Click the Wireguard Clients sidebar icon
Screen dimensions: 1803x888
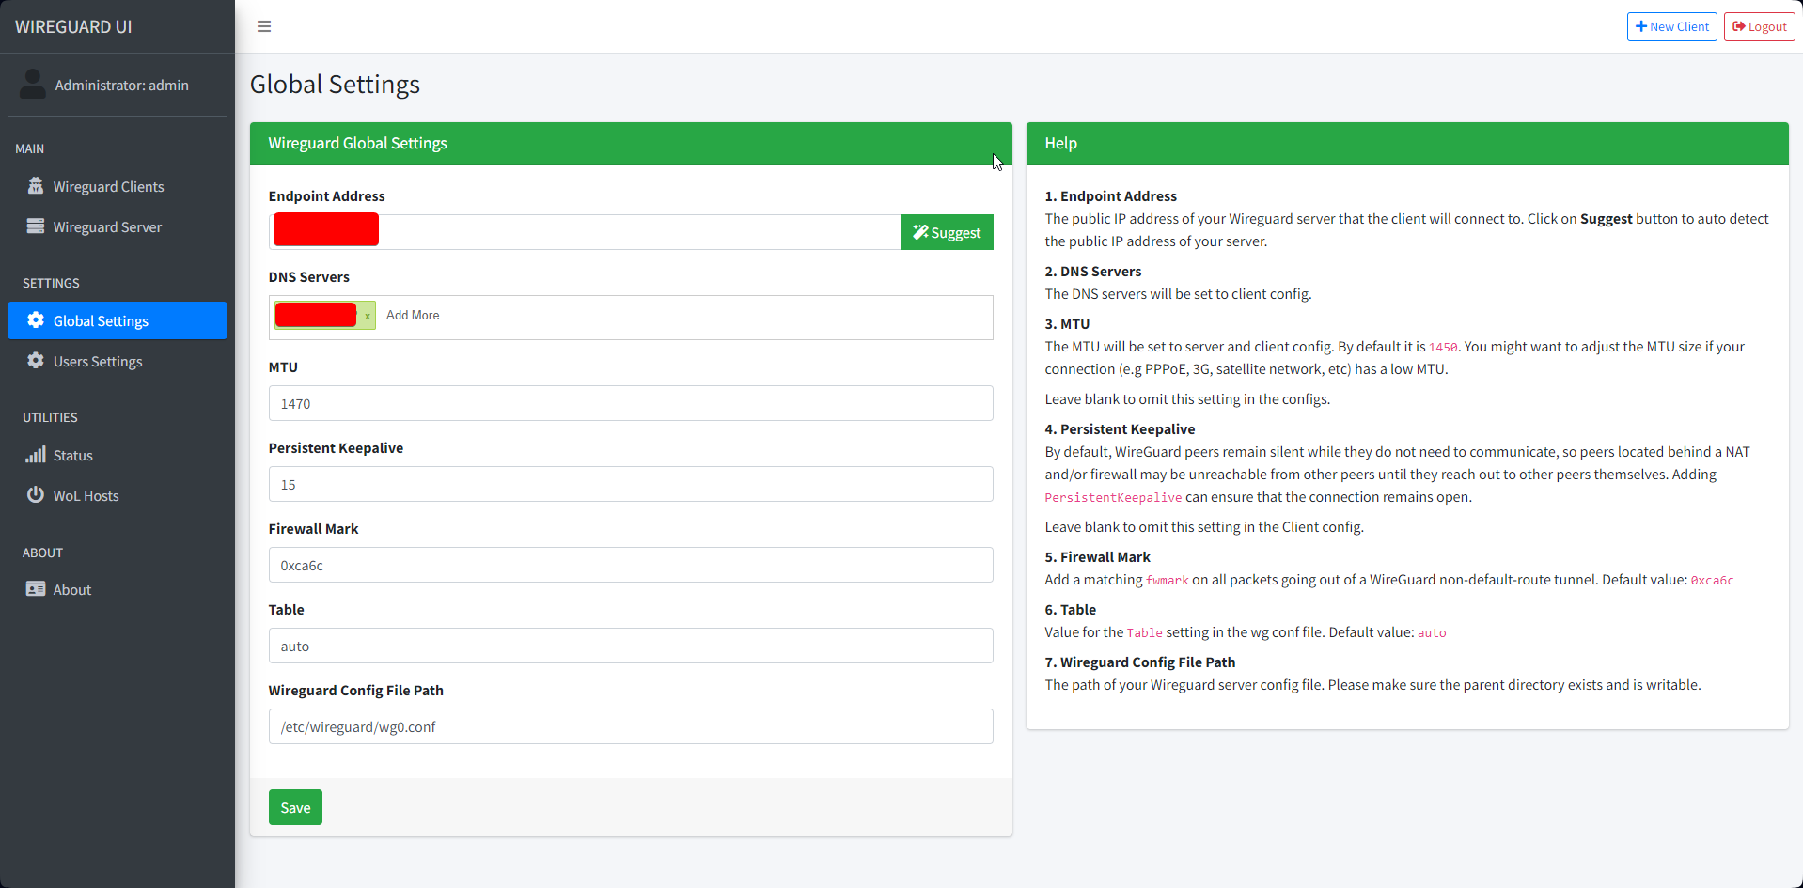point(36,186)
